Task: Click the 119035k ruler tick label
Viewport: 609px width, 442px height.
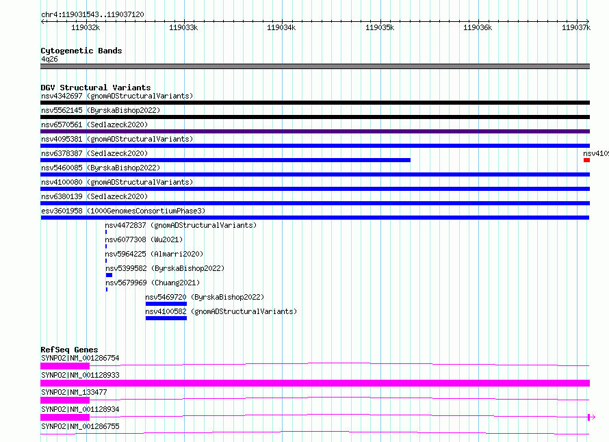Action: click(380, 27)
